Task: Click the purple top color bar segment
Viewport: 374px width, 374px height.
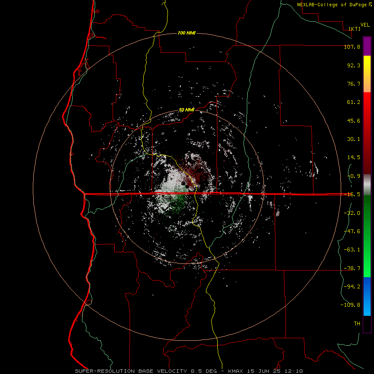Action: click(x=367, y=46)
